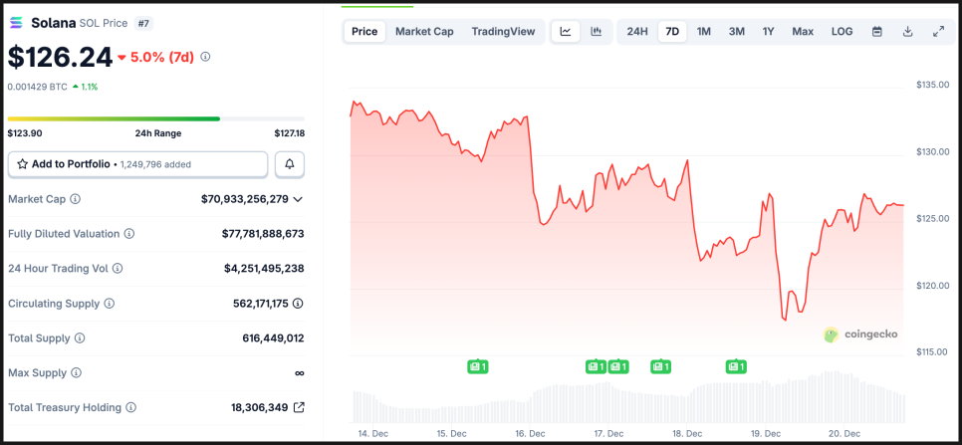This screenshot has width=962, height=445.
Task: Download the chart data
Action: pos(908,32)
